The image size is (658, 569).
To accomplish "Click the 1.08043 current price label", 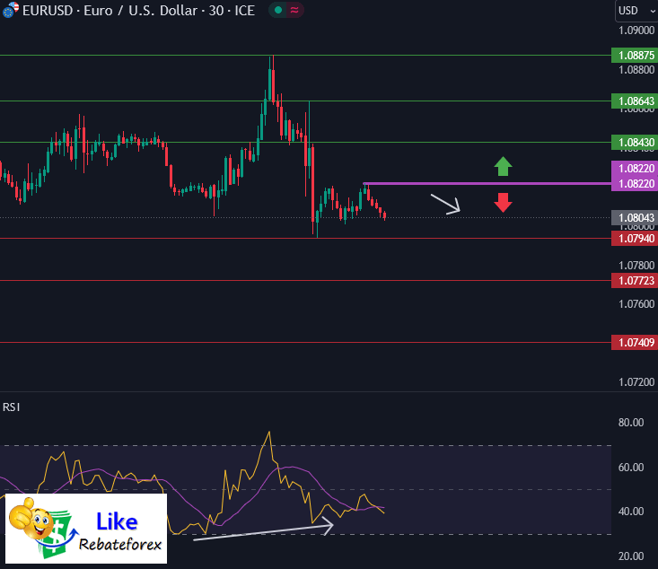I will pyautogui.click(x=635, y=218).
